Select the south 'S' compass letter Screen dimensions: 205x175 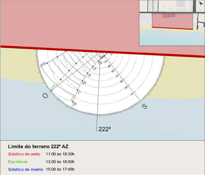[x=144, y=106]
